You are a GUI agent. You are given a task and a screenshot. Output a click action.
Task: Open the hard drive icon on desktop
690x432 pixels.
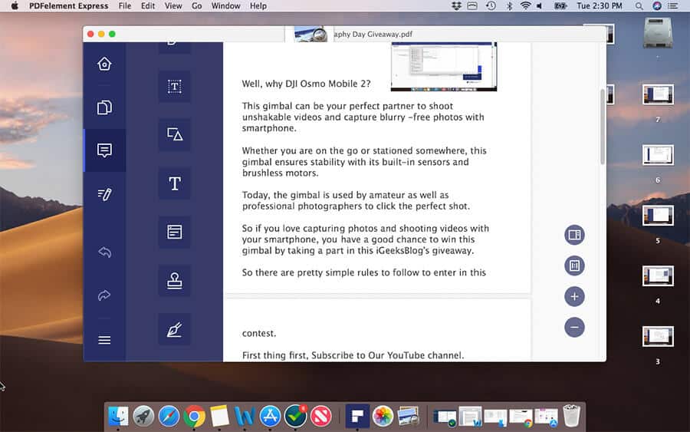point(658,33)
